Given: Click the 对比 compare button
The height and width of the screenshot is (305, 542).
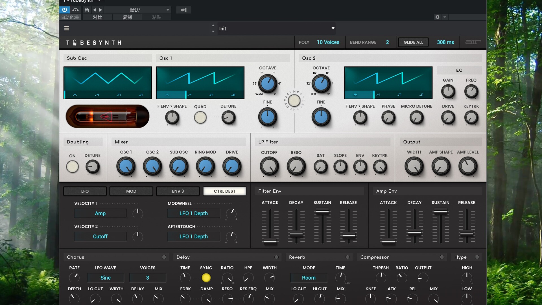Looking at the screenshot, I should coord(97,17).
